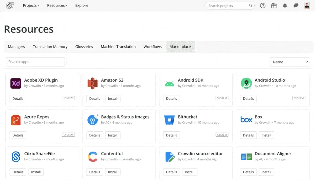The image size is (315, 182).
Task: Click the Citrix ShareFile icon
Action: point(16,157)
